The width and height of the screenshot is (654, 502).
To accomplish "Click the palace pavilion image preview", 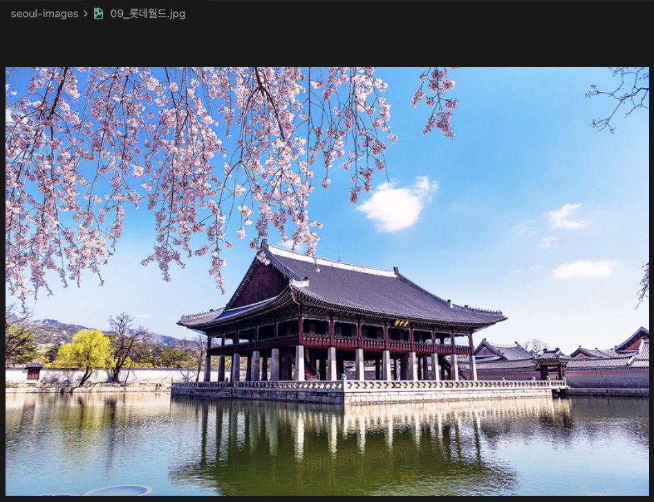I will click(327, 281).
